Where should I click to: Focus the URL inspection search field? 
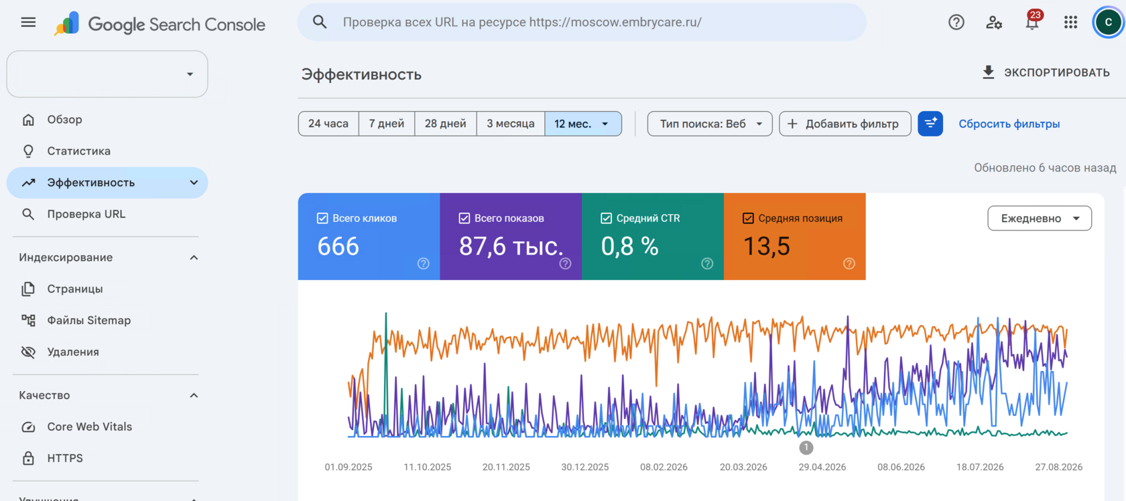click(582, 22)
